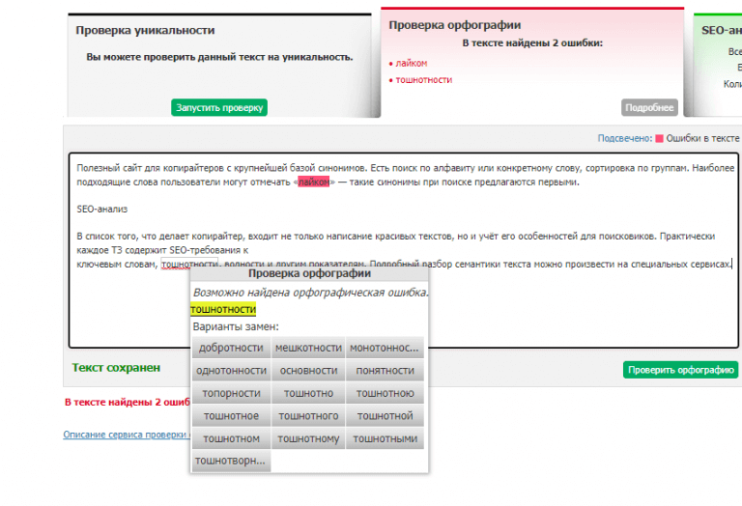Choose replacement однотонности
The height and width of the screenshot is (506, 742).
coord(231,370)
